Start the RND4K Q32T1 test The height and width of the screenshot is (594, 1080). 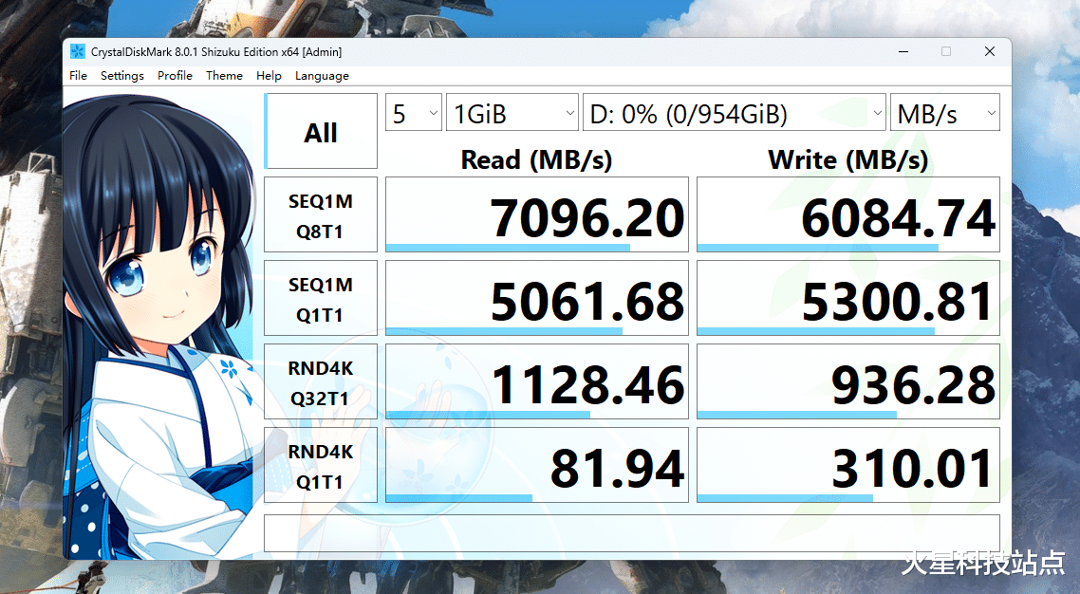tap(321, 382)
